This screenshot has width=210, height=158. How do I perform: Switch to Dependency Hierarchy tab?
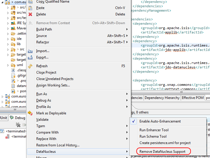[162, 98]
